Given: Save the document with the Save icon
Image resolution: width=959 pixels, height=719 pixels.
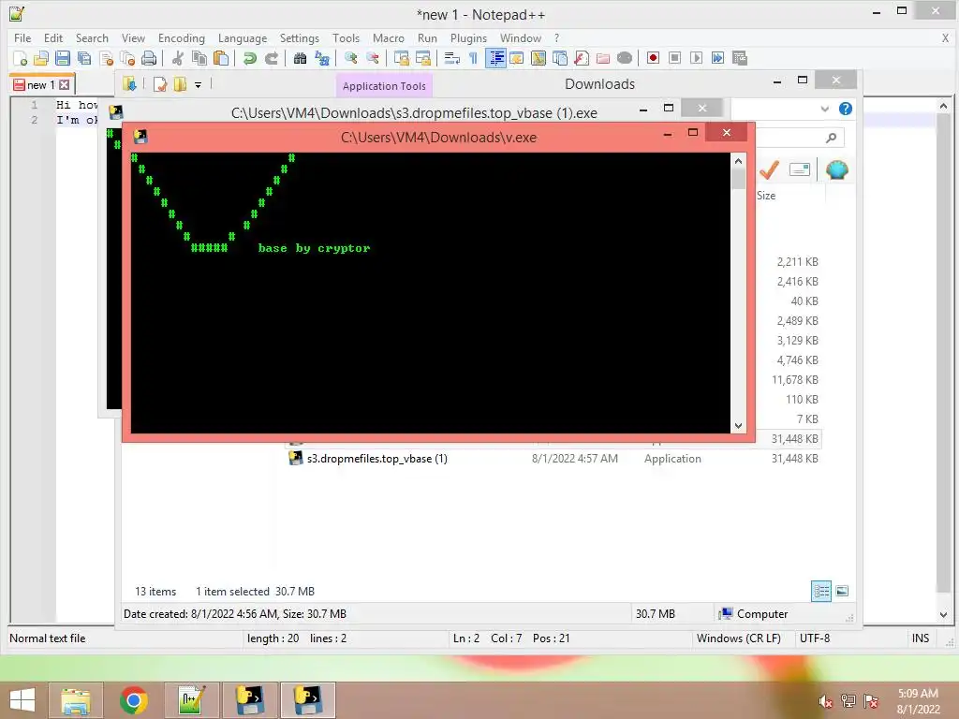Looking at the screenshot, I should point(63,58).
